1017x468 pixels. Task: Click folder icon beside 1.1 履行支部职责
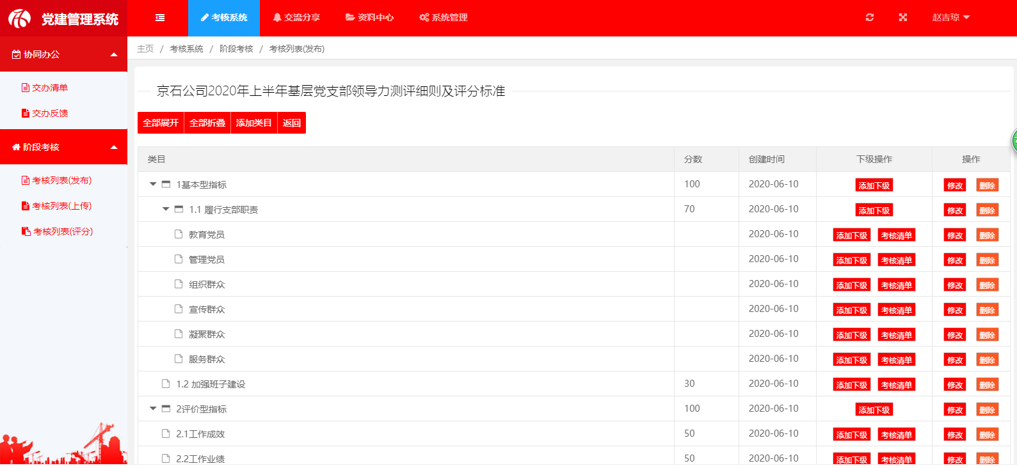[x=179, y=209]
